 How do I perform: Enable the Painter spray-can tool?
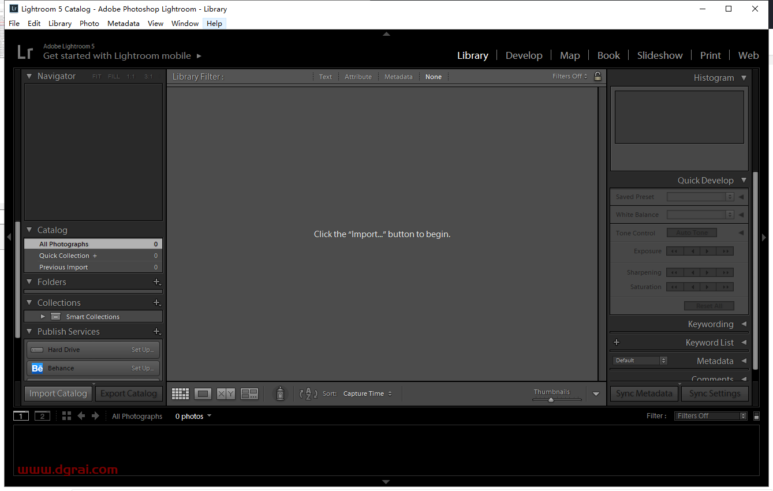pos(279,393)
